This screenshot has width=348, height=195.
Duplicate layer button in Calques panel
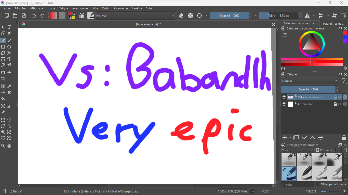296,138
